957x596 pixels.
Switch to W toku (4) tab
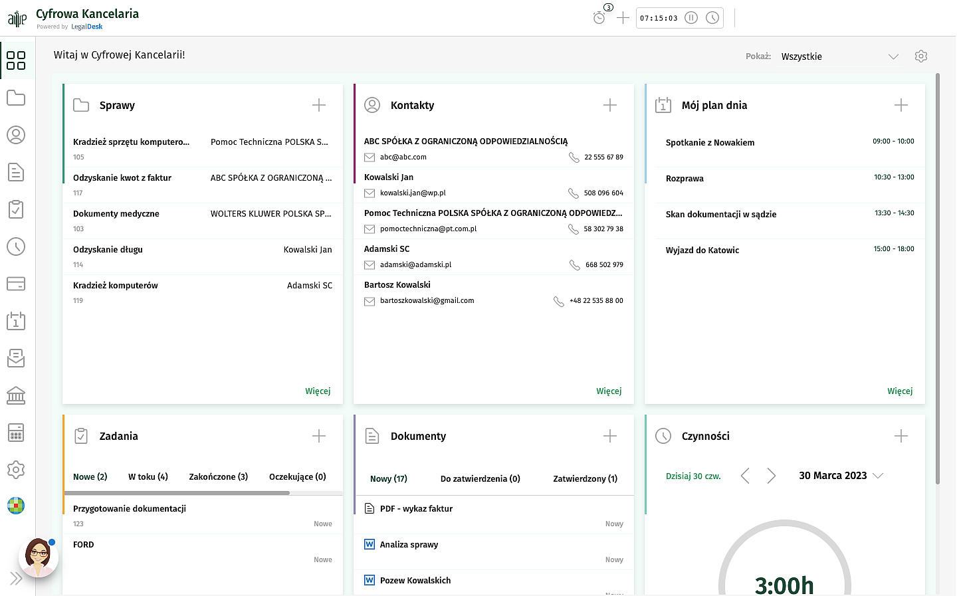pos(148,477)
